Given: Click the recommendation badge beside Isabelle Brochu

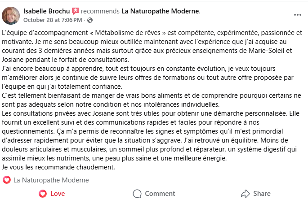Looking at the screenshot, I should click(x=75, y=11).
